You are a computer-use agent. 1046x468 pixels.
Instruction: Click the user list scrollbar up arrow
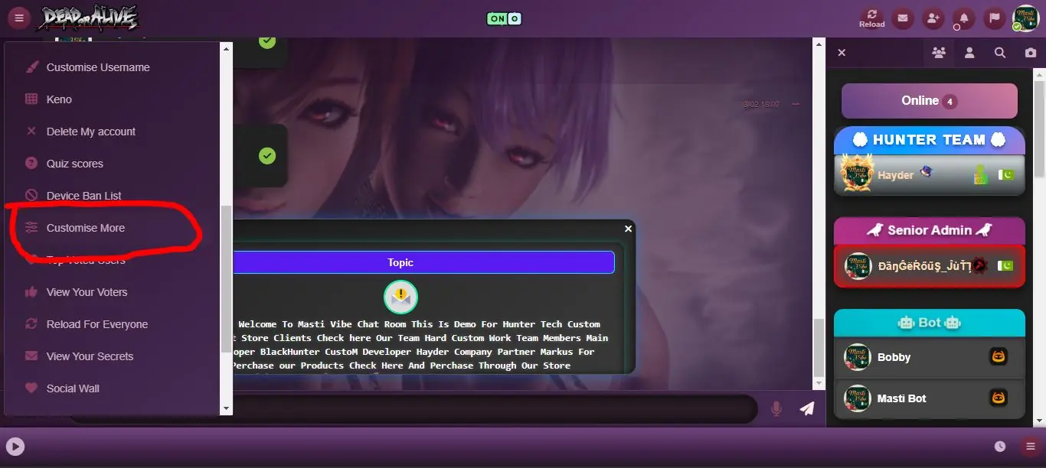[1039, 74]
